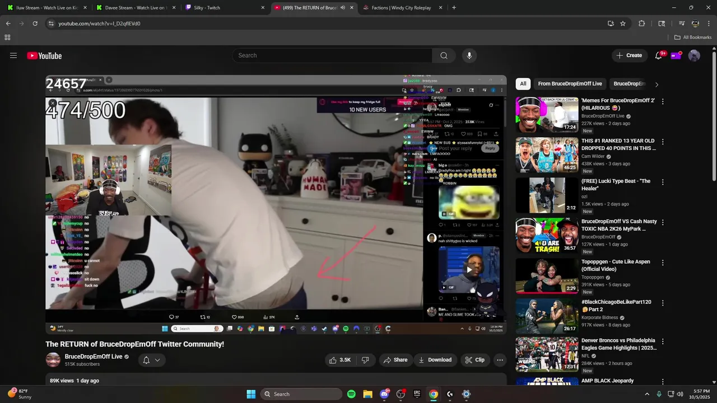This screenshot has height=403, width=717.
Task: Open YouTube notifications bell
Action: [x=659, y=55]
